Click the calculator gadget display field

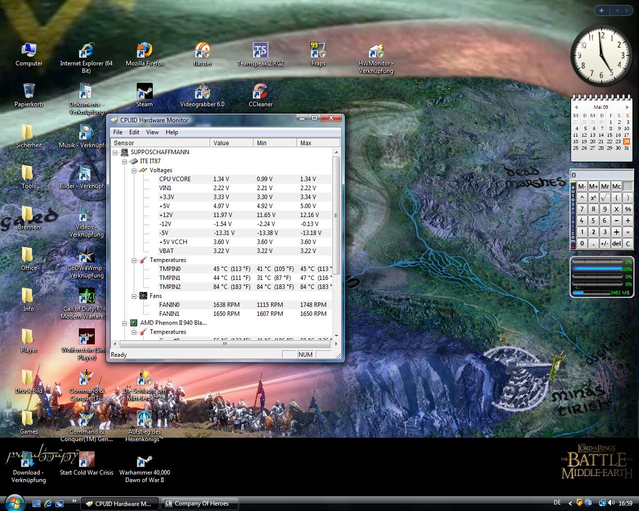pos(602,175)
